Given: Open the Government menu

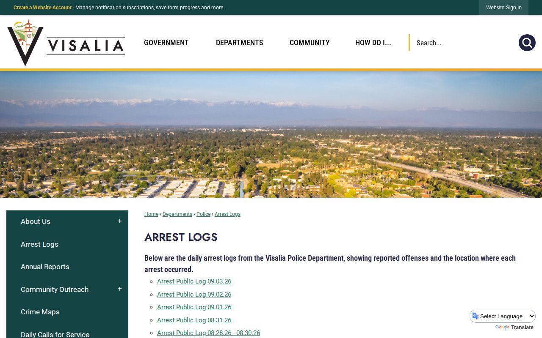Looking at the screenshot, I should [166, 43].
